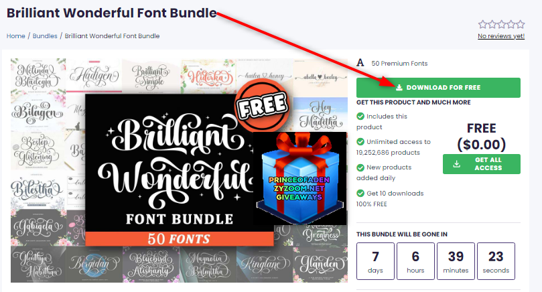Image resolution: width=542 pixels, height=292 pixels.
Task: Click the green checkmark next to Includes this product
Action: pyautogui.click(x=360, y=116)
